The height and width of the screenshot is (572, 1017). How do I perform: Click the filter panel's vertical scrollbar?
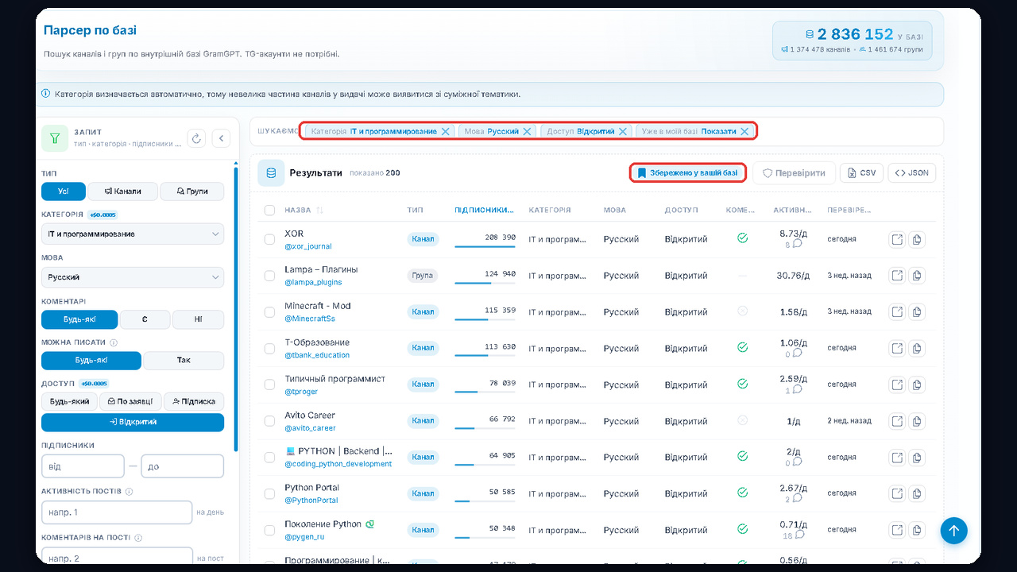[235, 310]
